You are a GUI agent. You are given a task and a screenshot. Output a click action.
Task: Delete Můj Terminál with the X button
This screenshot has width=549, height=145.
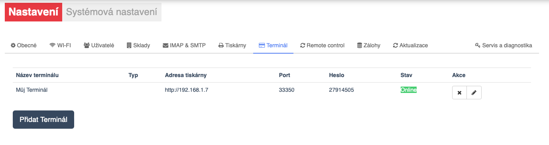459,93
